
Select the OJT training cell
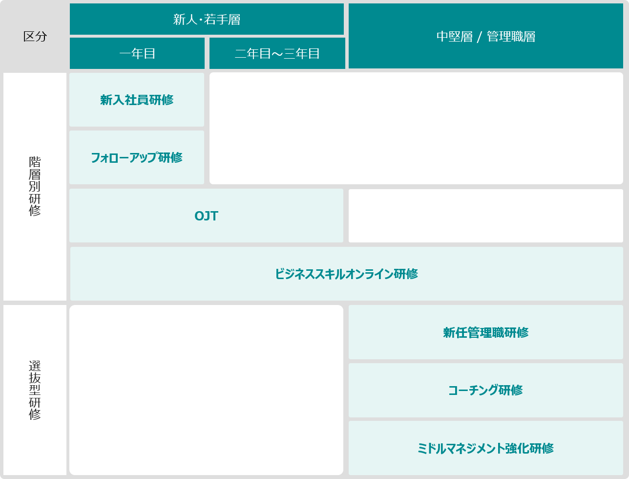(206, 216)
